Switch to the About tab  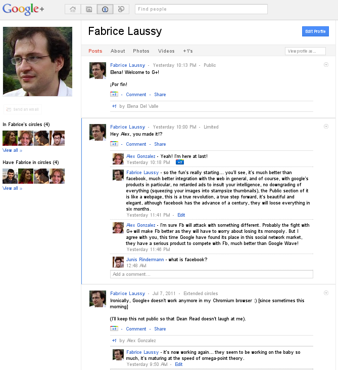point(118,51)
